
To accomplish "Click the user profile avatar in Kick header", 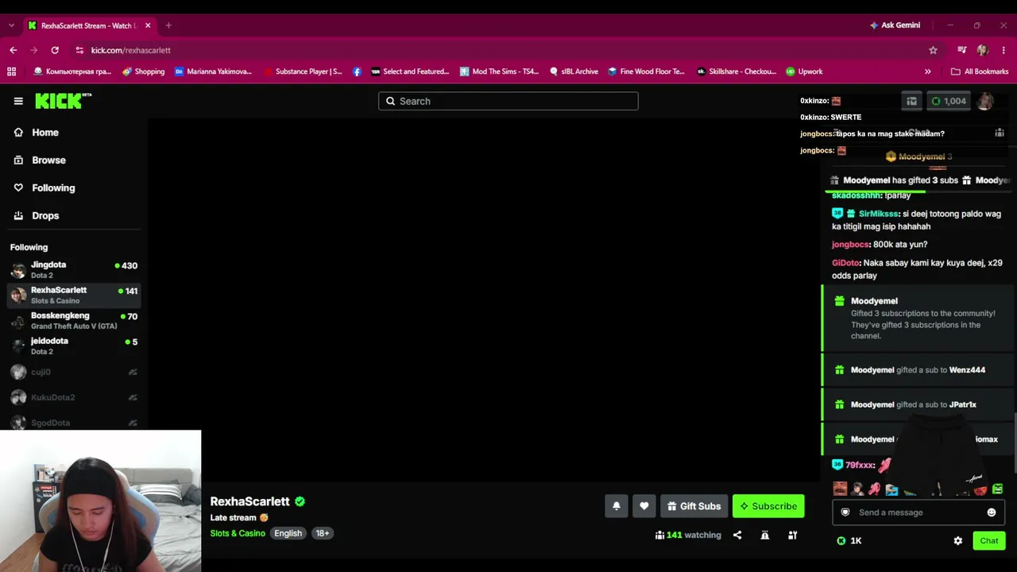I will [985, 101].
